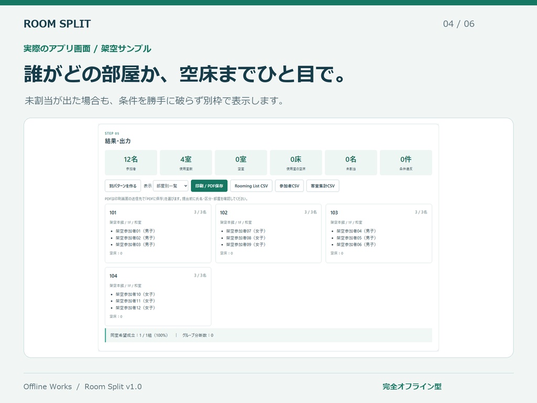537x403 pixels.
Task: Click the 結果・出力 section heading
Action: point(117,141)
